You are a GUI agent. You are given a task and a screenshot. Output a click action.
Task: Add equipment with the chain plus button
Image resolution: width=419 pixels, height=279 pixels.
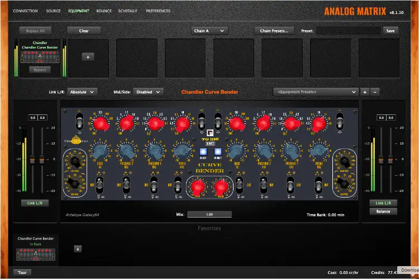(88, 57)
